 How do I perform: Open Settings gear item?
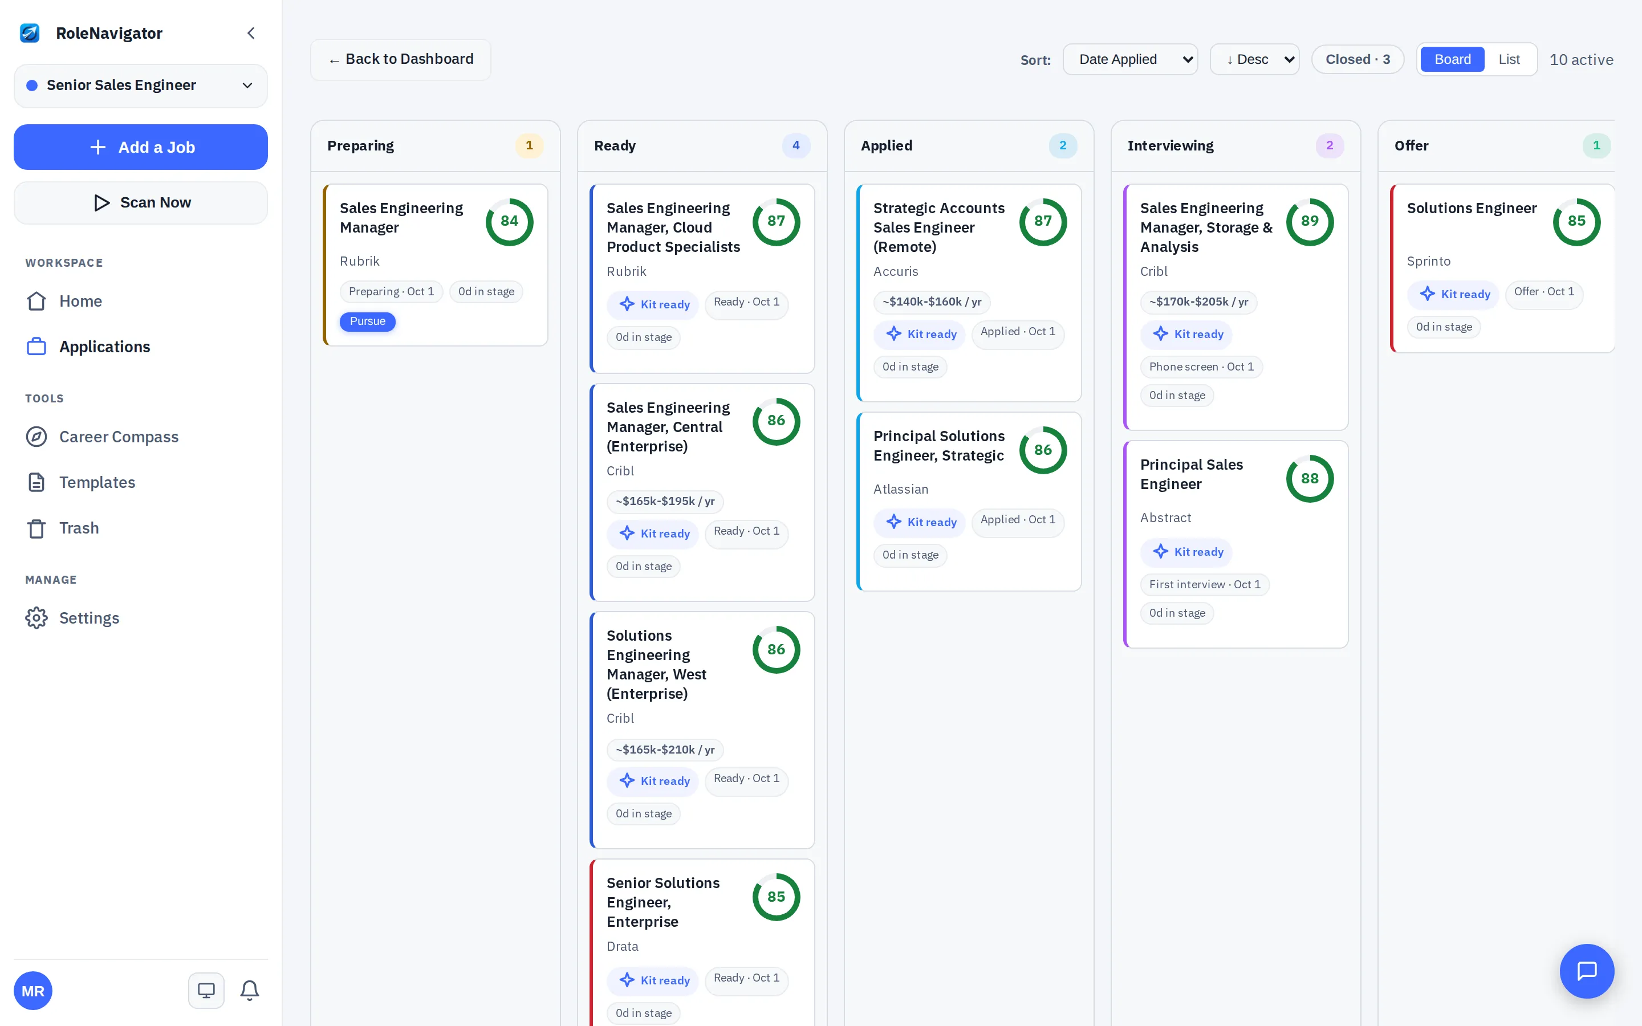tap(140, 618)
